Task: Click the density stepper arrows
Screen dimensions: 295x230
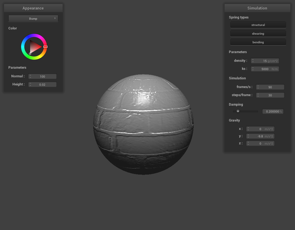Action: (x=253, y=61)
